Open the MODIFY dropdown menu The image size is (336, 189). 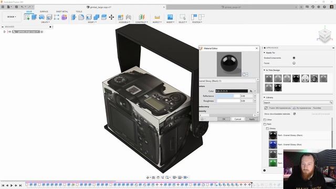click(92, 22)
